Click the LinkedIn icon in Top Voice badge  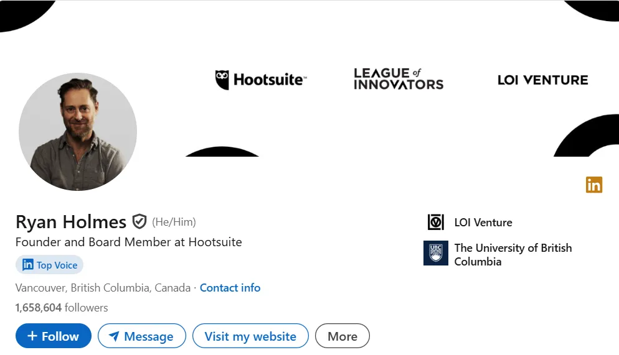(x=27, y=264)
